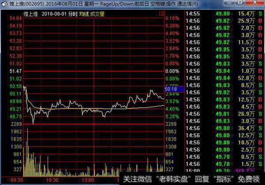265x185 pixels.
Task: Click the left 1308 volume axis label
Action: (17, 146)
